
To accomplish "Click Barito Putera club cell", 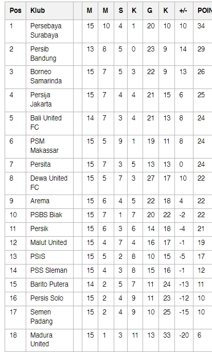I will point(49,284).
